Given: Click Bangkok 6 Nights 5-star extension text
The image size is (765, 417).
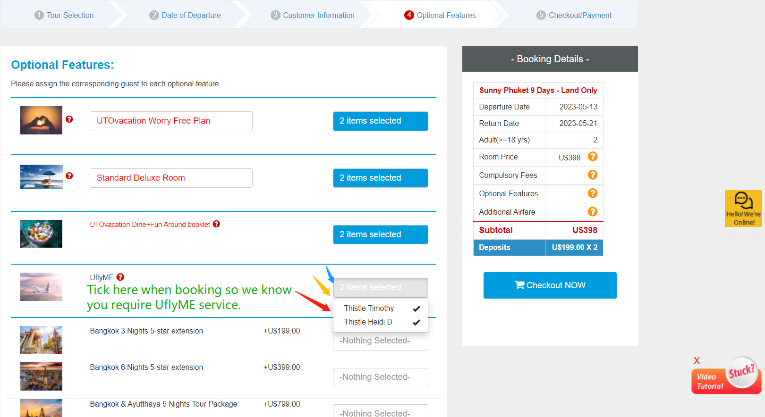Looking at the screenshot, I should tap(146, 367).
